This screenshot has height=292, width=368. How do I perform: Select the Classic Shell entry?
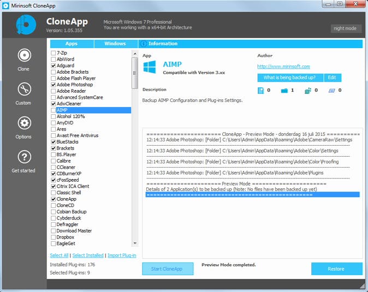click(69, 193)
